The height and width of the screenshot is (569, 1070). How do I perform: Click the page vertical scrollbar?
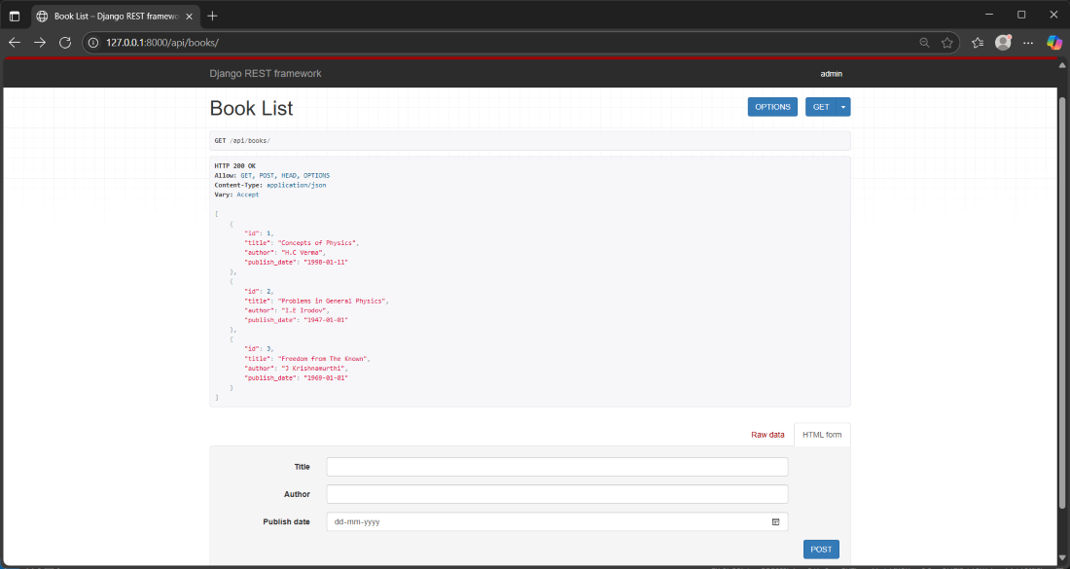[x=1061, y=302]
